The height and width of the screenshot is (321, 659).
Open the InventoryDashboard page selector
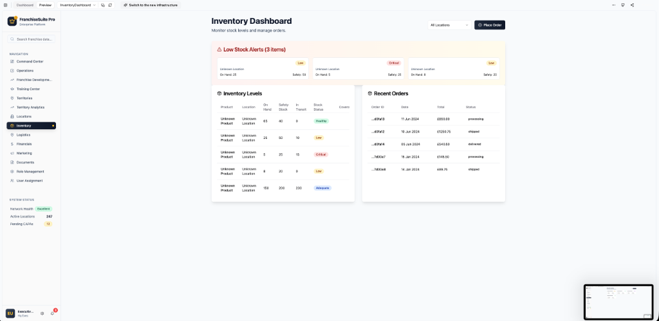77,5
